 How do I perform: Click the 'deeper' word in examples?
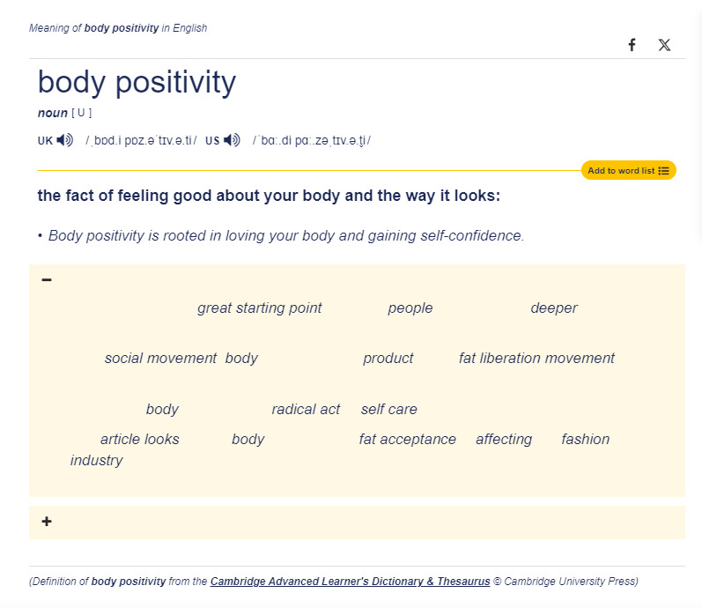pyautogui.click(x=554, y=308)
